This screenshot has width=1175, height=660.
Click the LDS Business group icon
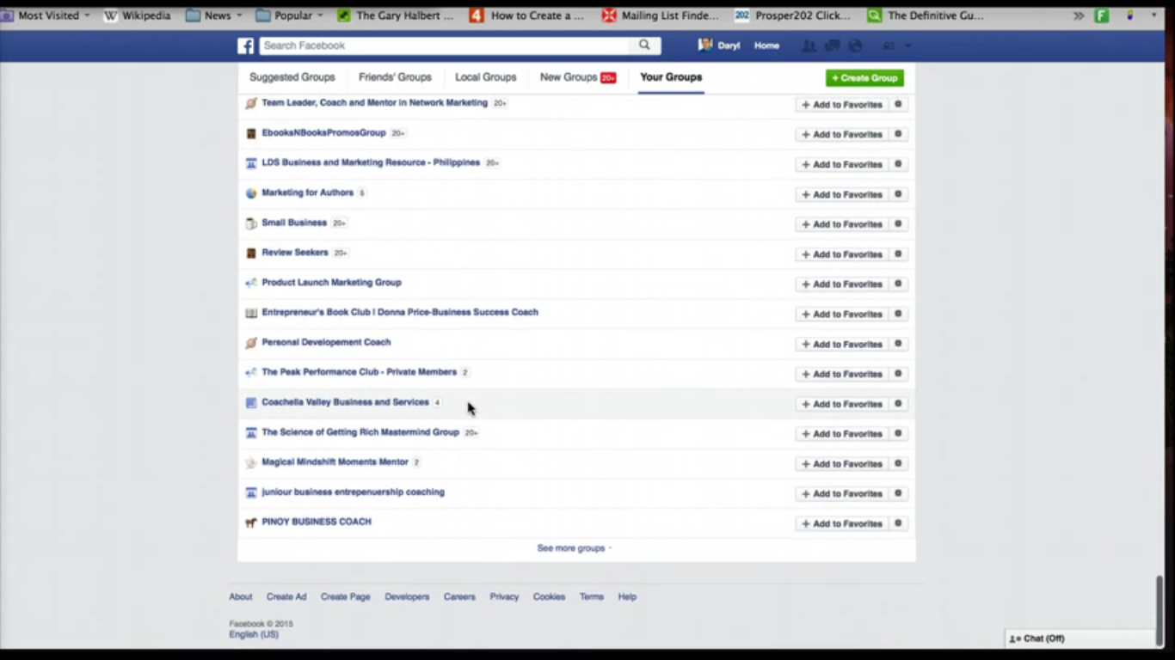pos(251,163)
